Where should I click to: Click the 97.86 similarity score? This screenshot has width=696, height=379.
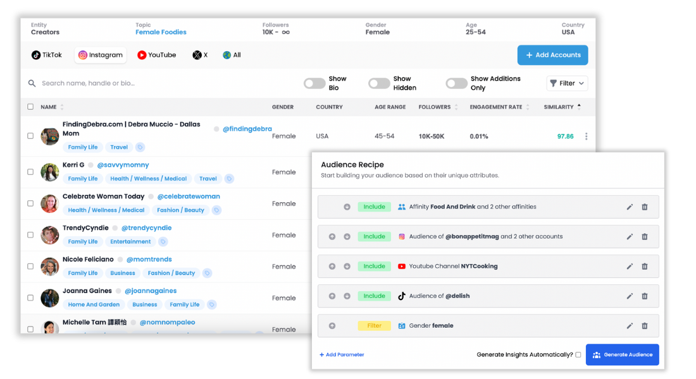coord(565,136)
